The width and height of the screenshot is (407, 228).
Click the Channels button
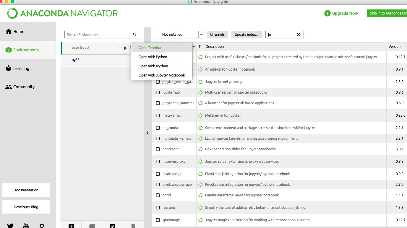coord(217,35)
